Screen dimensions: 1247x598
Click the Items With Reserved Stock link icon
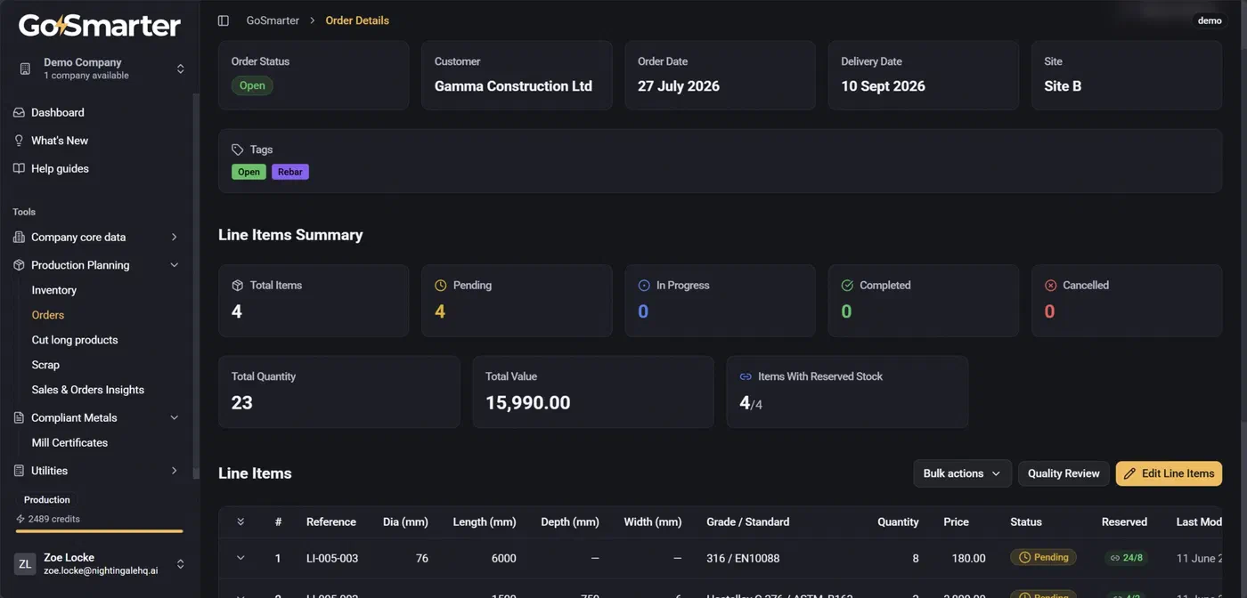point(746,376)
